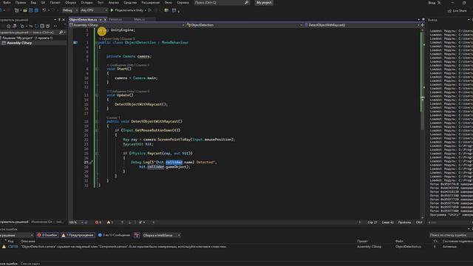Viewport: 473px width, 266px height.
Task: Click the Save All toolbar icon
Action: click(36, 10)
